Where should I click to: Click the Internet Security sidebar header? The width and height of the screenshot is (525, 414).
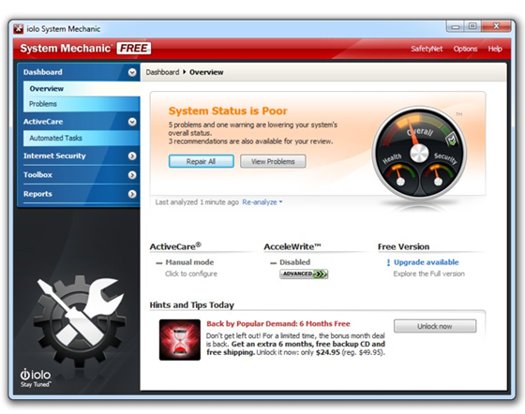pos(79,155)
